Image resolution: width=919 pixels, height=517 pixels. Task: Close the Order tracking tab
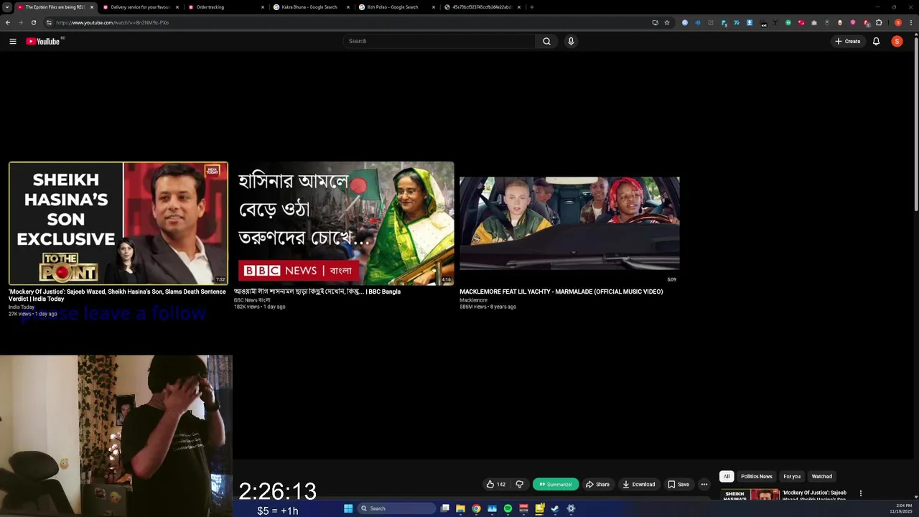tap(263, 7)
